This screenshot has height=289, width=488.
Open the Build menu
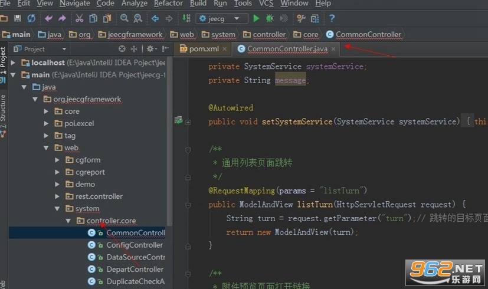point(198,4)
